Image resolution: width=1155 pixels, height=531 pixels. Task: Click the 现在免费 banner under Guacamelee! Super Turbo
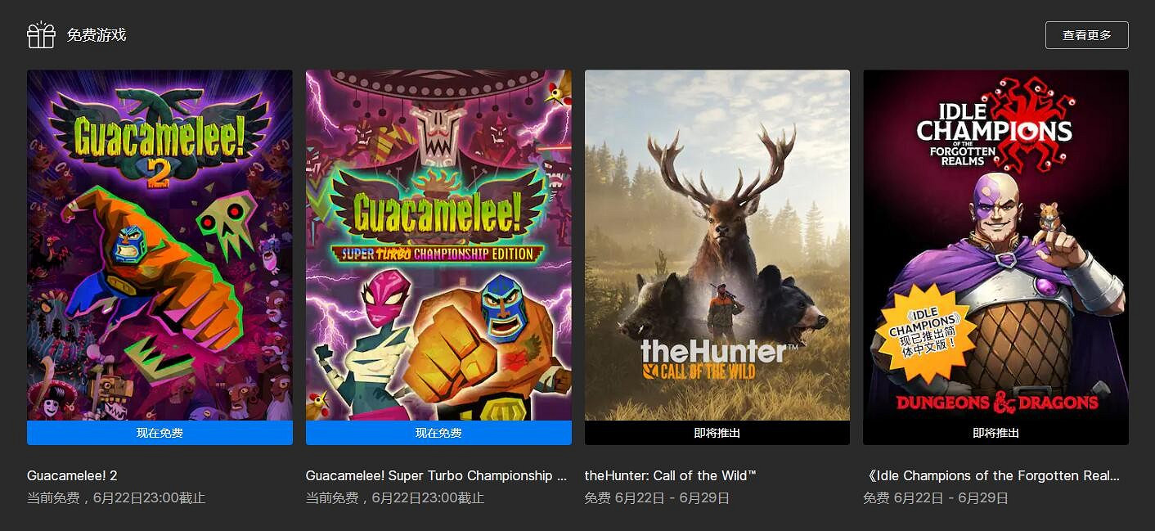tap(438, 433)
